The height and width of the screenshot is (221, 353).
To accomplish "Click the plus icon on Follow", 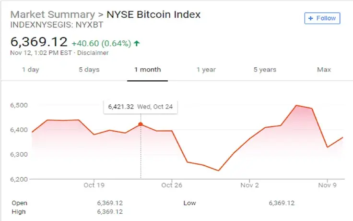I will [x=310, y=18].
